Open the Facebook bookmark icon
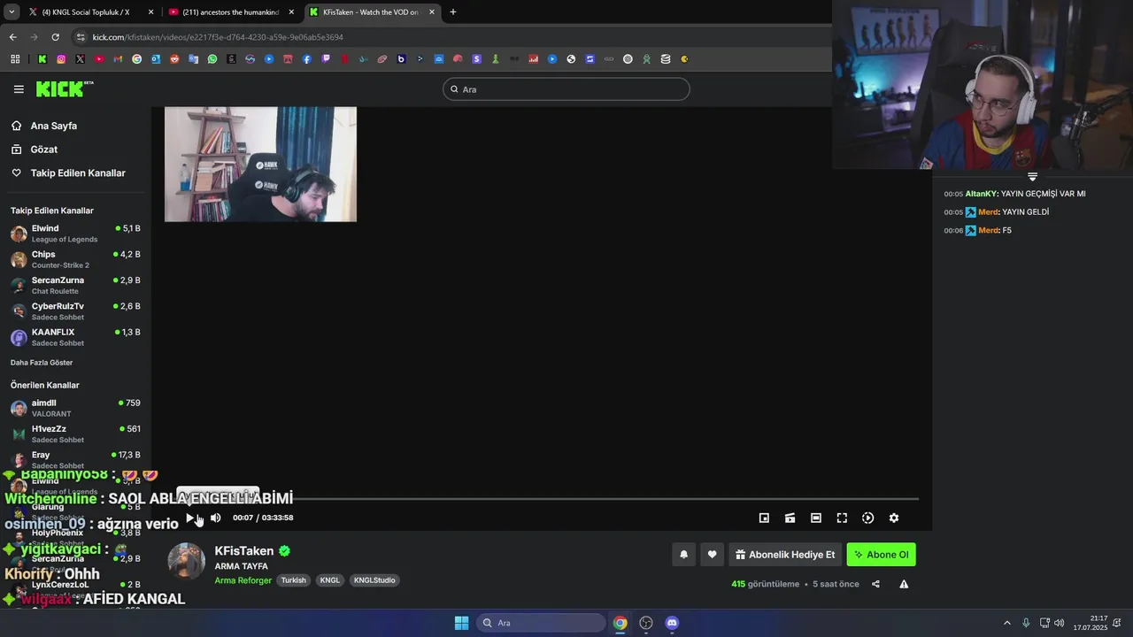1133x637 pixels. click(x=307, y=59)
